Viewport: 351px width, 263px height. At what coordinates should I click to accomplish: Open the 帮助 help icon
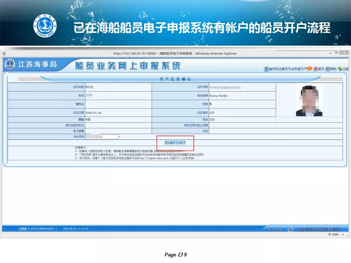click(328, 69)
